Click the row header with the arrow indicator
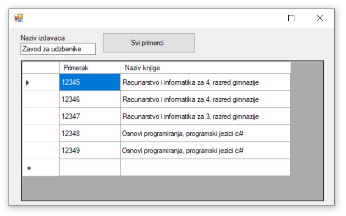 pyautogui.click(x=41, y=82)
